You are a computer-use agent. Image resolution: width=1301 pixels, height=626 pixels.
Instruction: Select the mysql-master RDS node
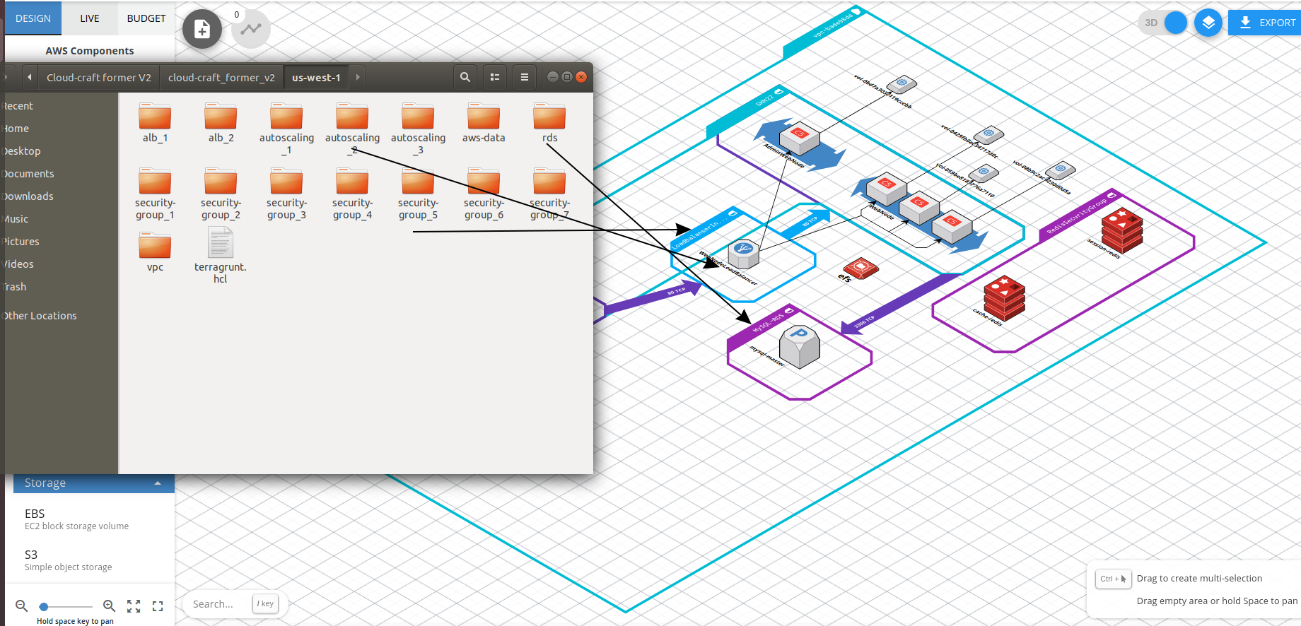tap(799, 346)
